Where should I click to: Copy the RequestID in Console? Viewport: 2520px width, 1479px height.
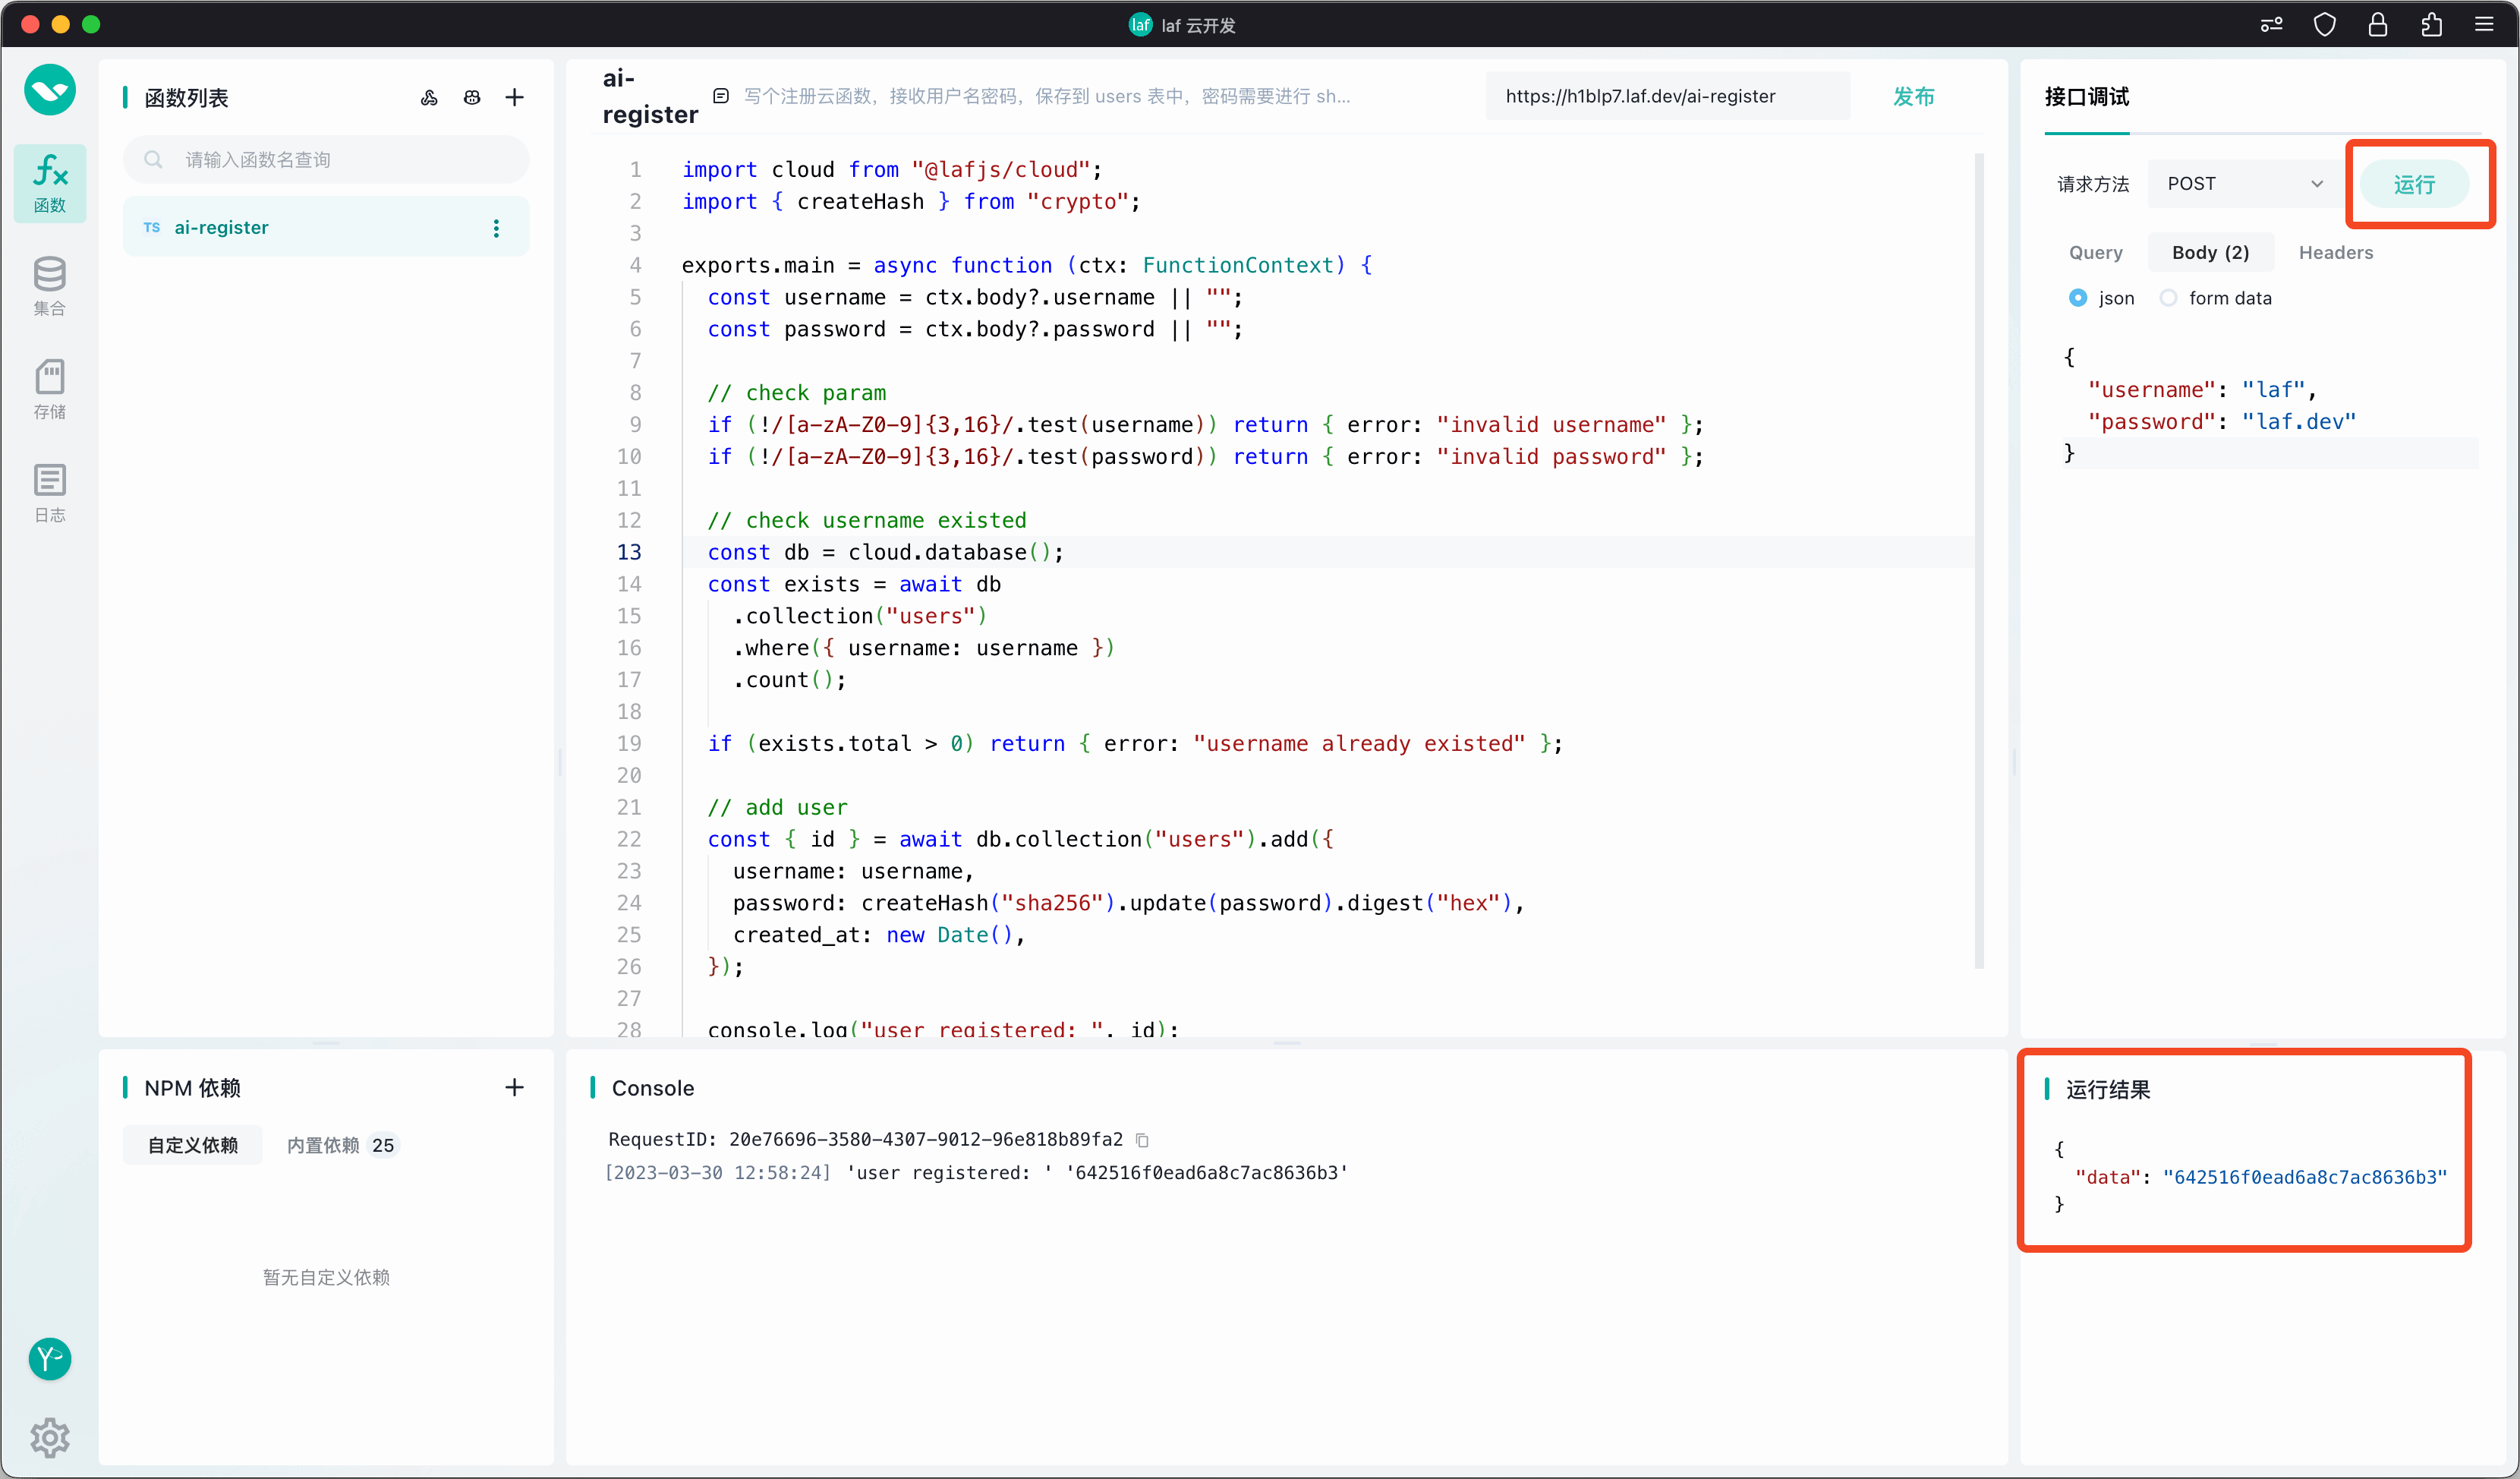point(1143,1140)
